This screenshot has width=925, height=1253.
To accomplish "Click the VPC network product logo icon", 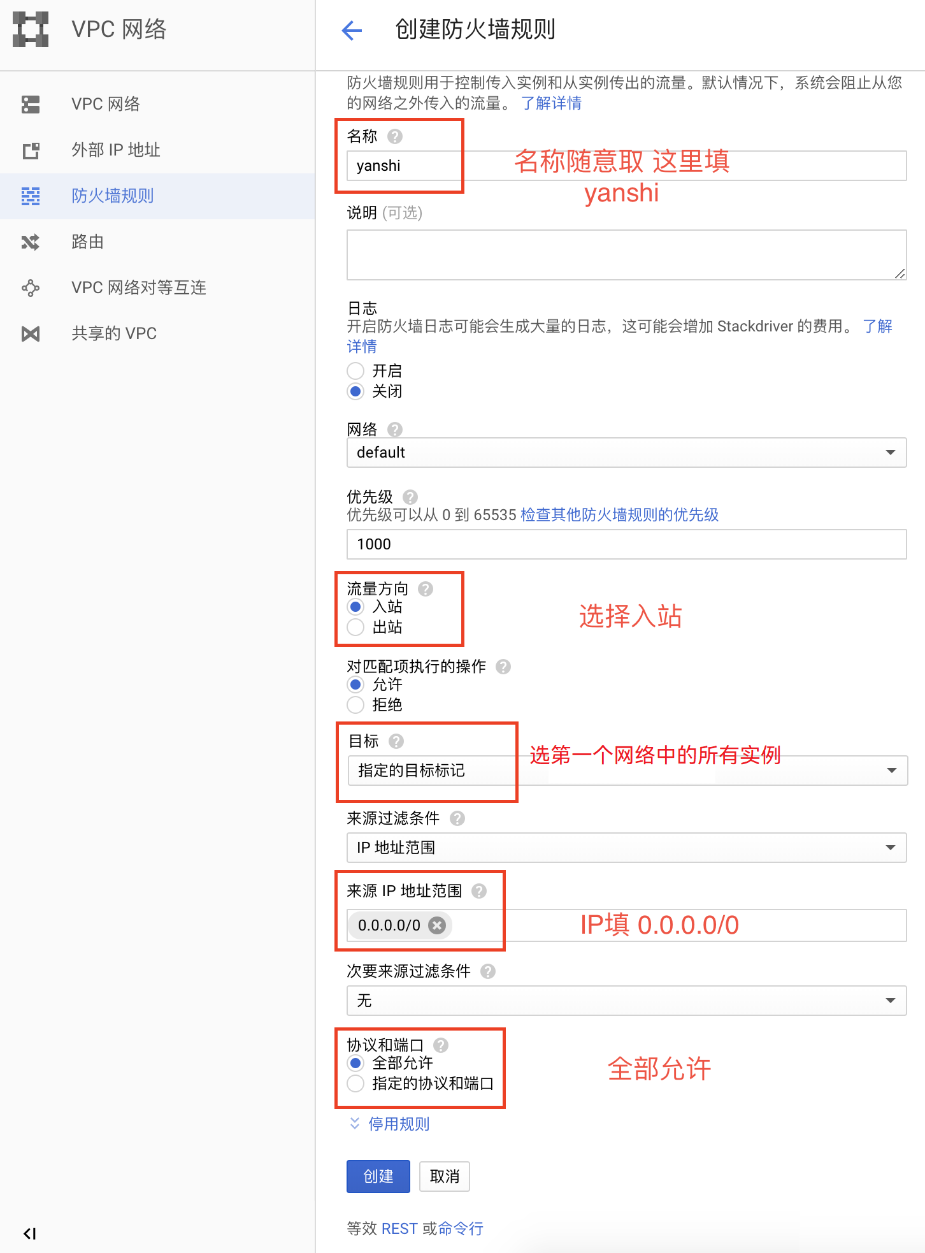I will (31, 29).
